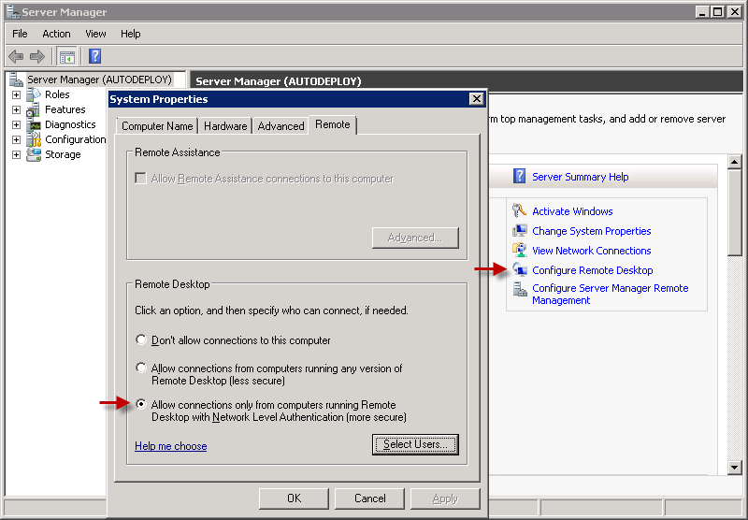The image size is (748, 520).
Task: Open the blue Help toolbar icon
Action: coord(95,56)
